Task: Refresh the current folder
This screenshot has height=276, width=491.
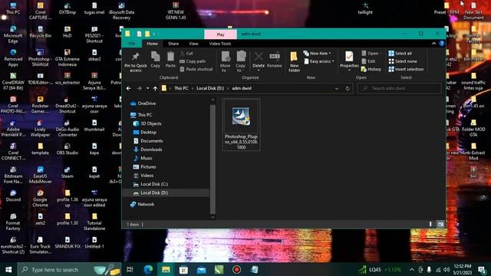Action: (x=348, y=89)
